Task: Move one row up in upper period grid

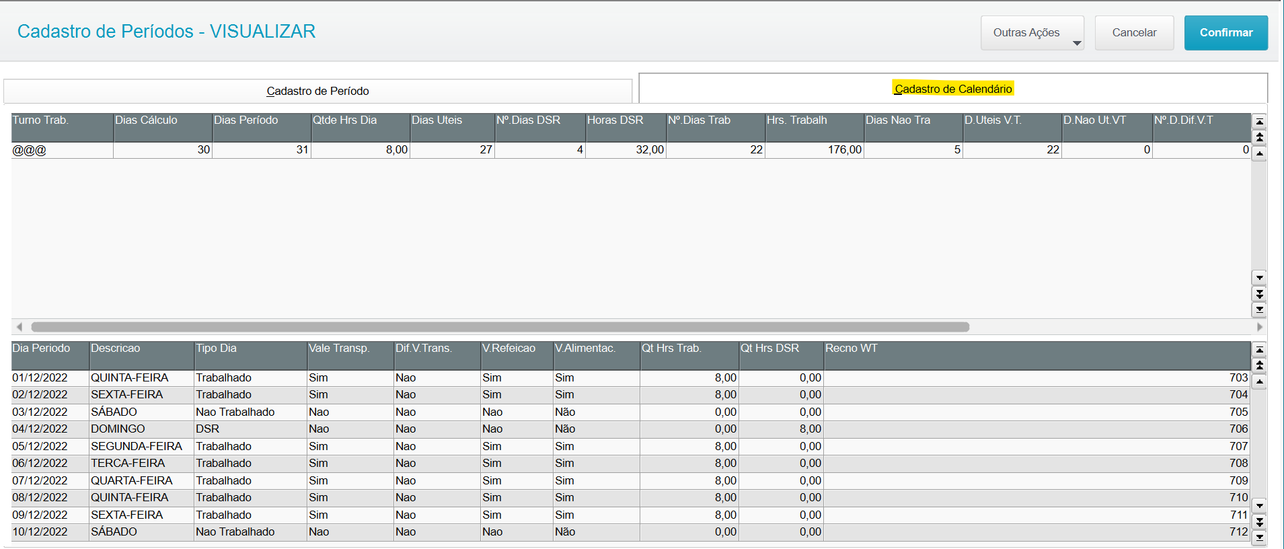Action: coord(1259,153)
